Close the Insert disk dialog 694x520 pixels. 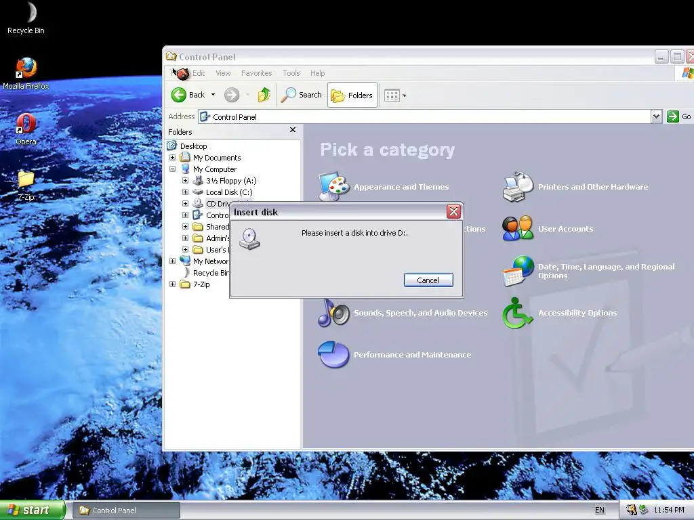tap(453, 212)
